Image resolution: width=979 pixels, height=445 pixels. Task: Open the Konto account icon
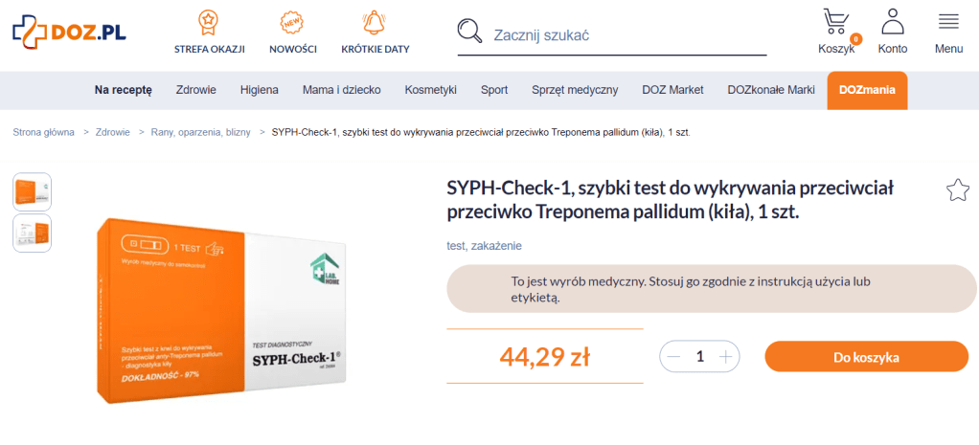(893, 23)
